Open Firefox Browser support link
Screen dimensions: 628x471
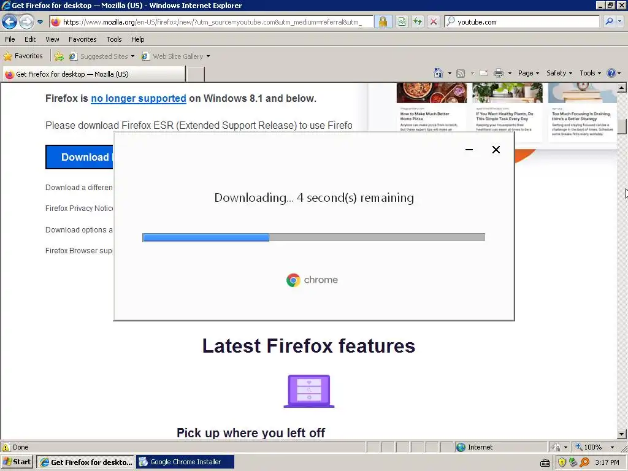pyautogui.click(x=79, y=251)
